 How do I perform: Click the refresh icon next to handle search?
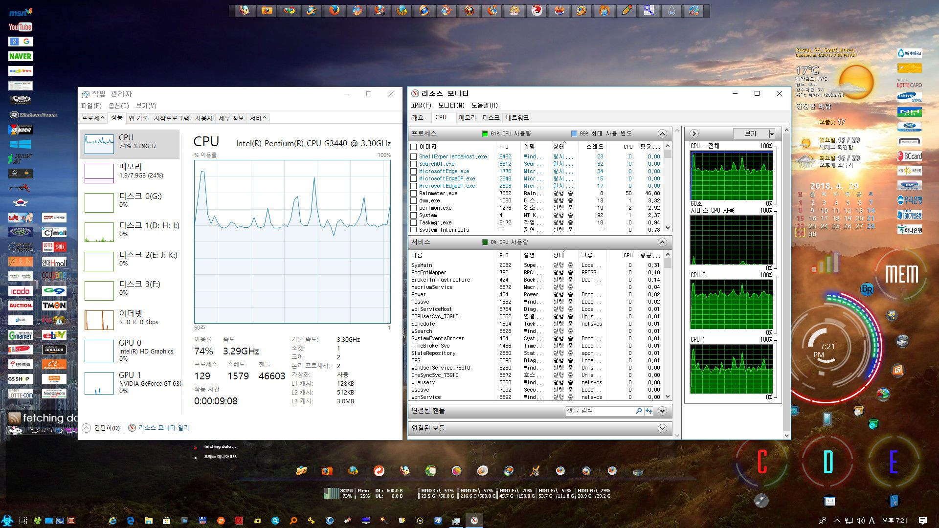click(x=648, y=411)
